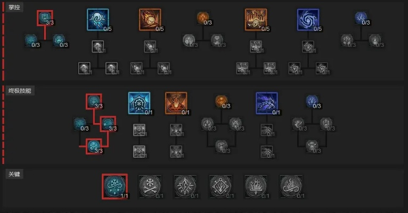Select the topmost red-framed 3/3 passive in 终极技能
408x213 pixels.
point(94,101)
